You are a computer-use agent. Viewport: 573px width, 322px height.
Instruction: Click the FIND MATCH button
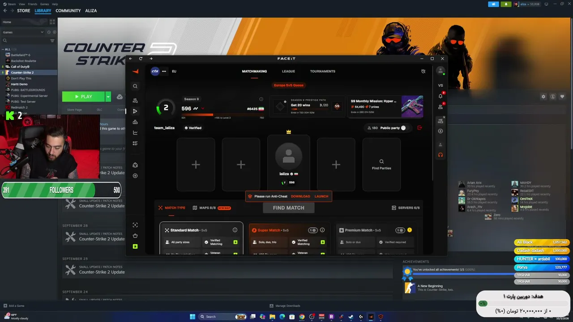(x=289, y=208)
